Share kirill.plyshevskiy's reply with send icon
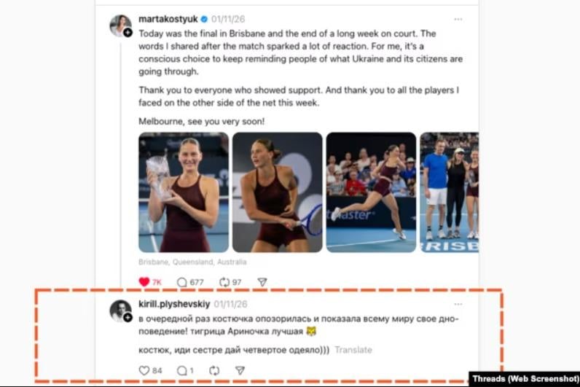 [240, 370]
